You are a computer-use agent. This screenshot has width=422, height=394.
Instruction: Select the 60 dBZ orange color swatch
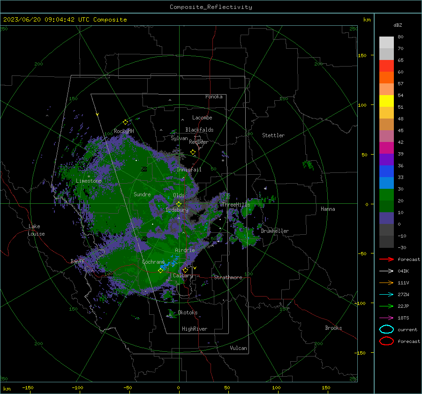pos(386,77)
